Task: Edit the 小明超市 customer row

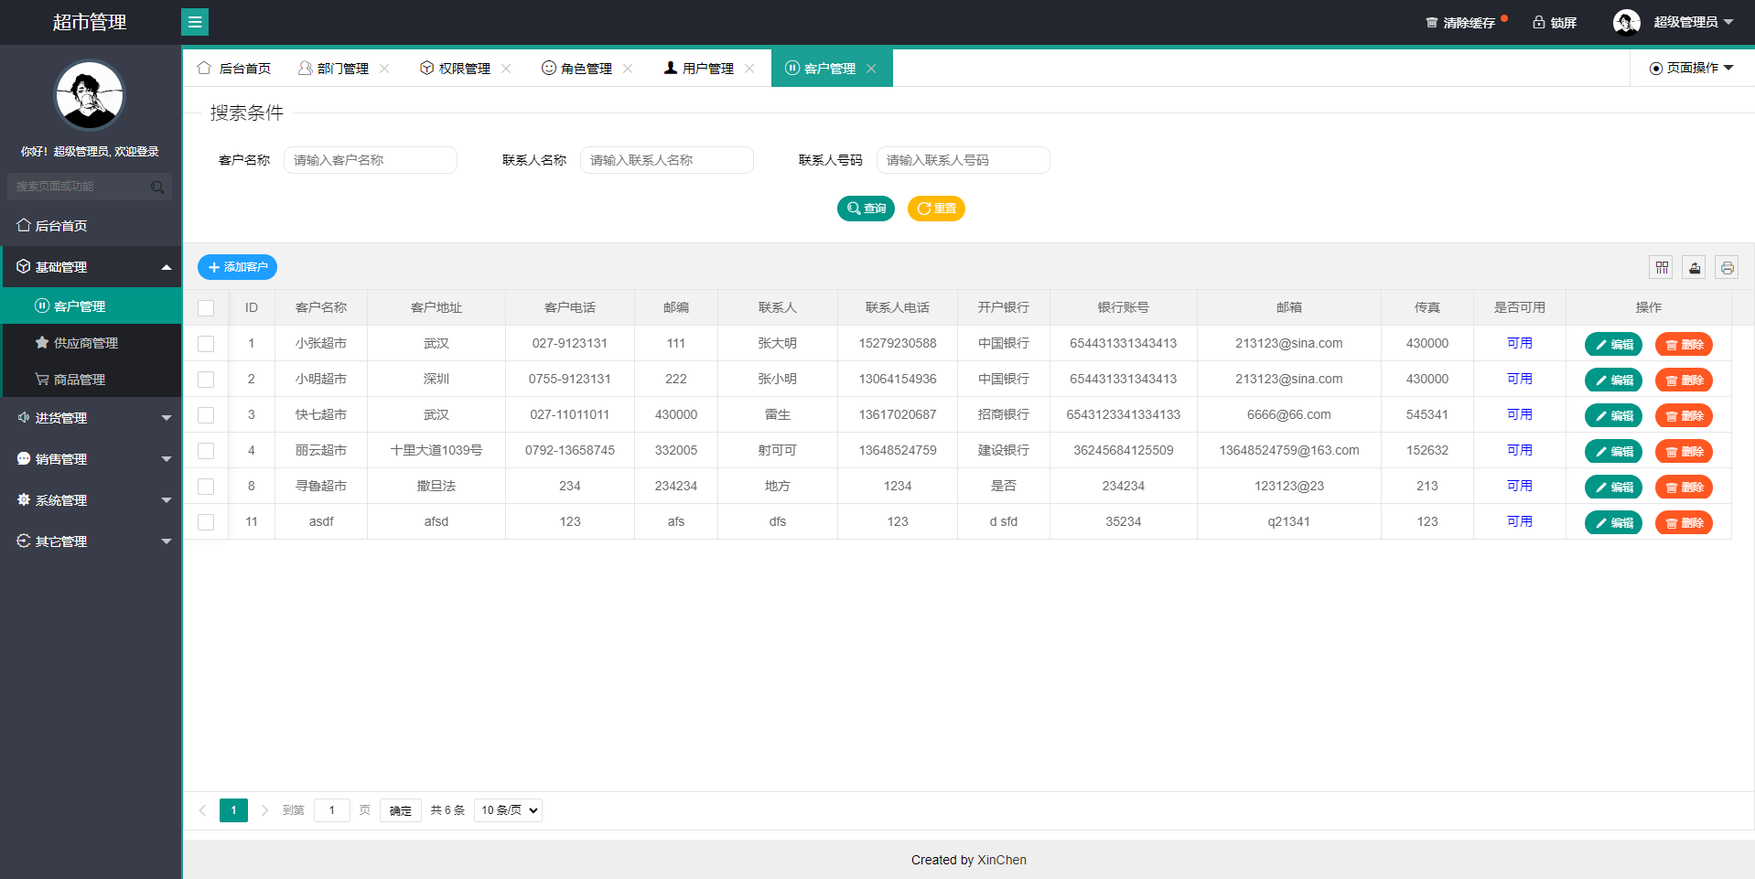Action: coord(1613,381)
